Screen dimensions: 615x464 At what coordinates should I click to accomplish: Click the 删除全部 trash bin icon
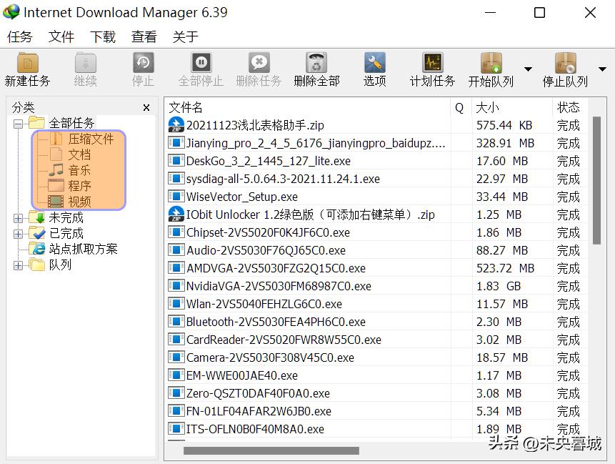(316, 63)
